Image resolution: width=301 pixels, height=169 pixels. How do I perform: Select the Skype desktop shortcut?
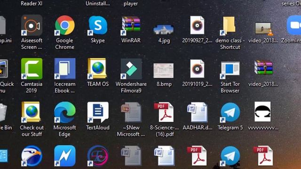98,25
